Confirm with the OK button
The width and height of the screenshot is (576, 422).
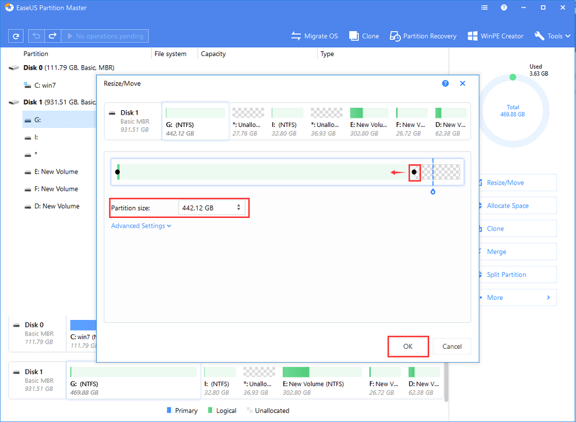pyautogui.click(x=408, y=346)
